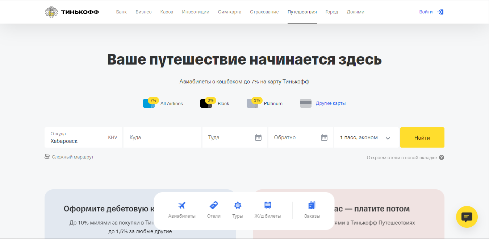489x239 pixels.
Task: Click the платите потом promo banner
Action: pyautogui.click(x=349, y=214)
